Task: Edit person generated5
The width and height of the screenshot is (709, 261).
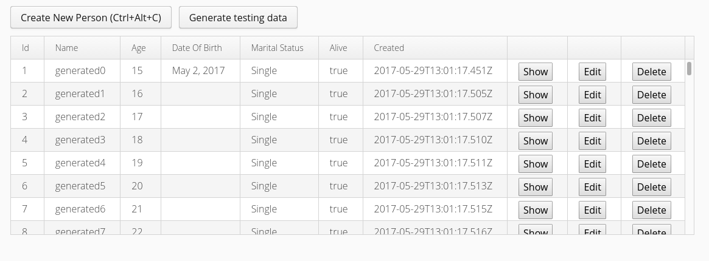Action: pos(592,187)
